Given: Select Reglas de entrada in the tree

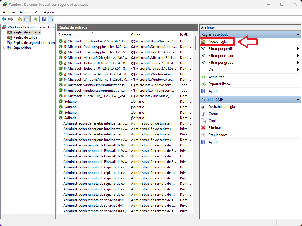Looking at the screenshot, I should pos(27,32).
